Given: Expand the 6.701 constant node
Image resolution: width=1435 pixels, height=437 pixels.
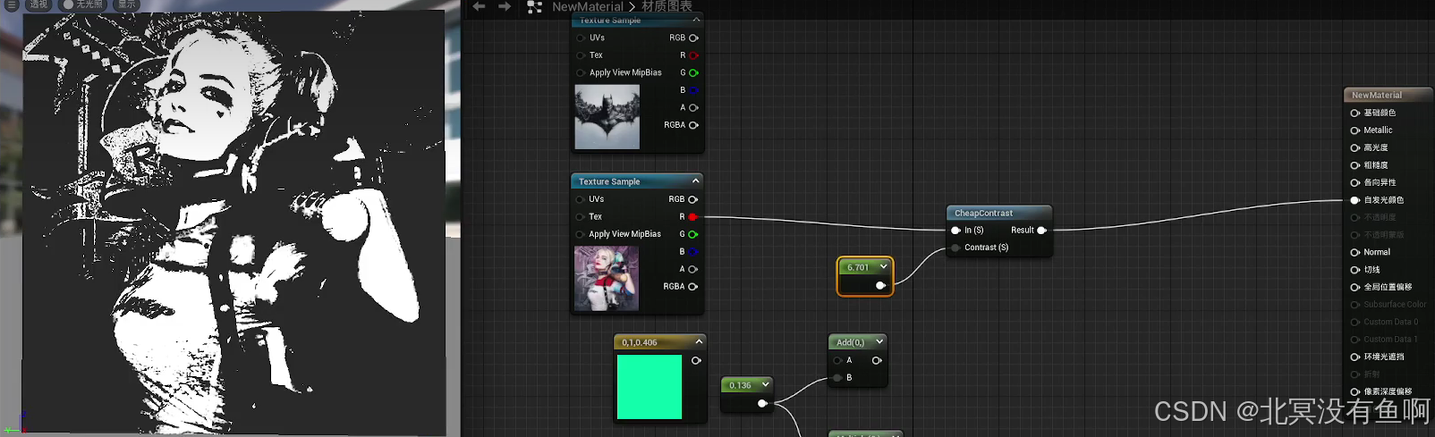Looking at the screenshot, I should (x=884, y=266).
